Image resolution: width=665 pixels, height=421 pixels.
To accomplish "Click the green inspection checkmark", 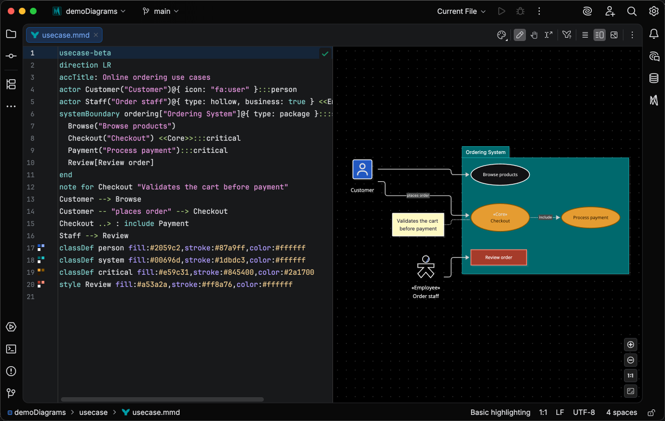I will coord(325,53).
